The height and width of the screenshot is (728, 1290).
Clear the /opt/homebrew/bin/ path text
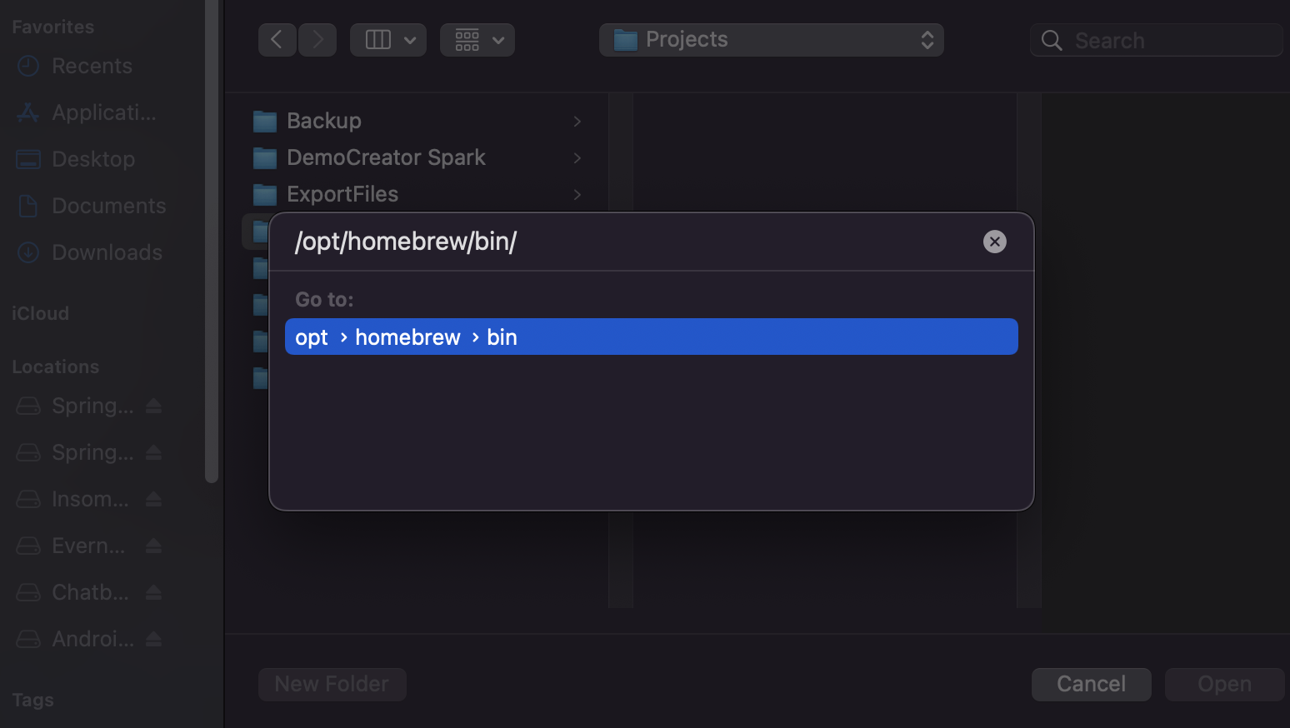tap(994, 242)
